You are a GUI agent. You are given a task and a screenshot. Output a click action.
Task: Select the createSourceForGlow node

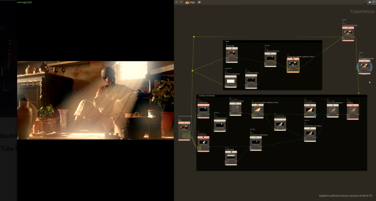[x=270, y=60]
